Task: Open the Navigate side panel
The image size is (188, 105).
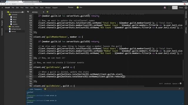Action: click(x=2, y=23)
